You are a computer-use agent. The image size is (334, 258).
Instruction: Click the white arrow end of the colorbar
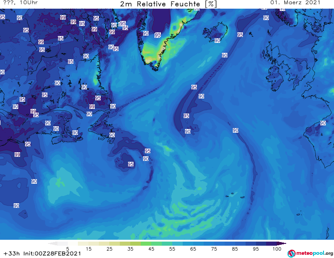click(53, 243)
